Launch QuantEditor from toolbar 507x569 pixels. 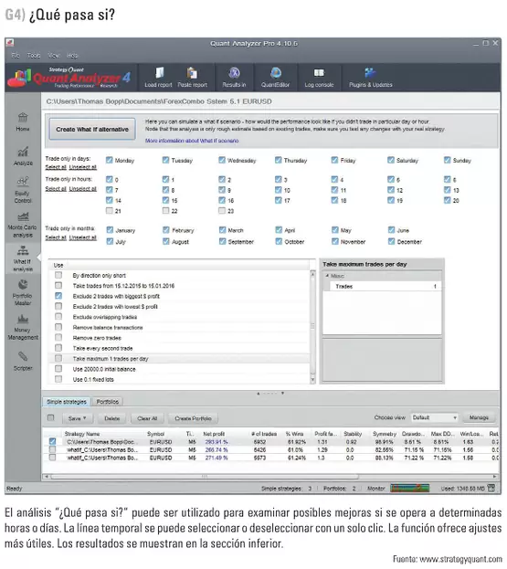(x=276, y=78)
